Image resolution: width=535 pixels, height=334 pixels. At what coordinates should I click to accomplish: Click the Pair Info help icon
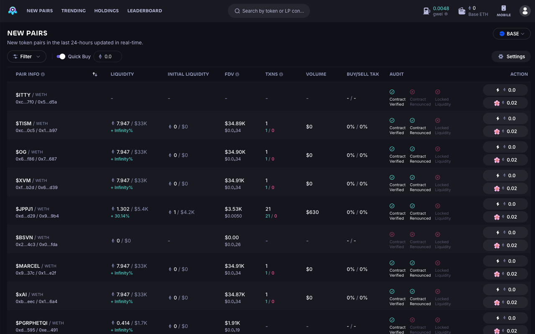tap(43, 74)
